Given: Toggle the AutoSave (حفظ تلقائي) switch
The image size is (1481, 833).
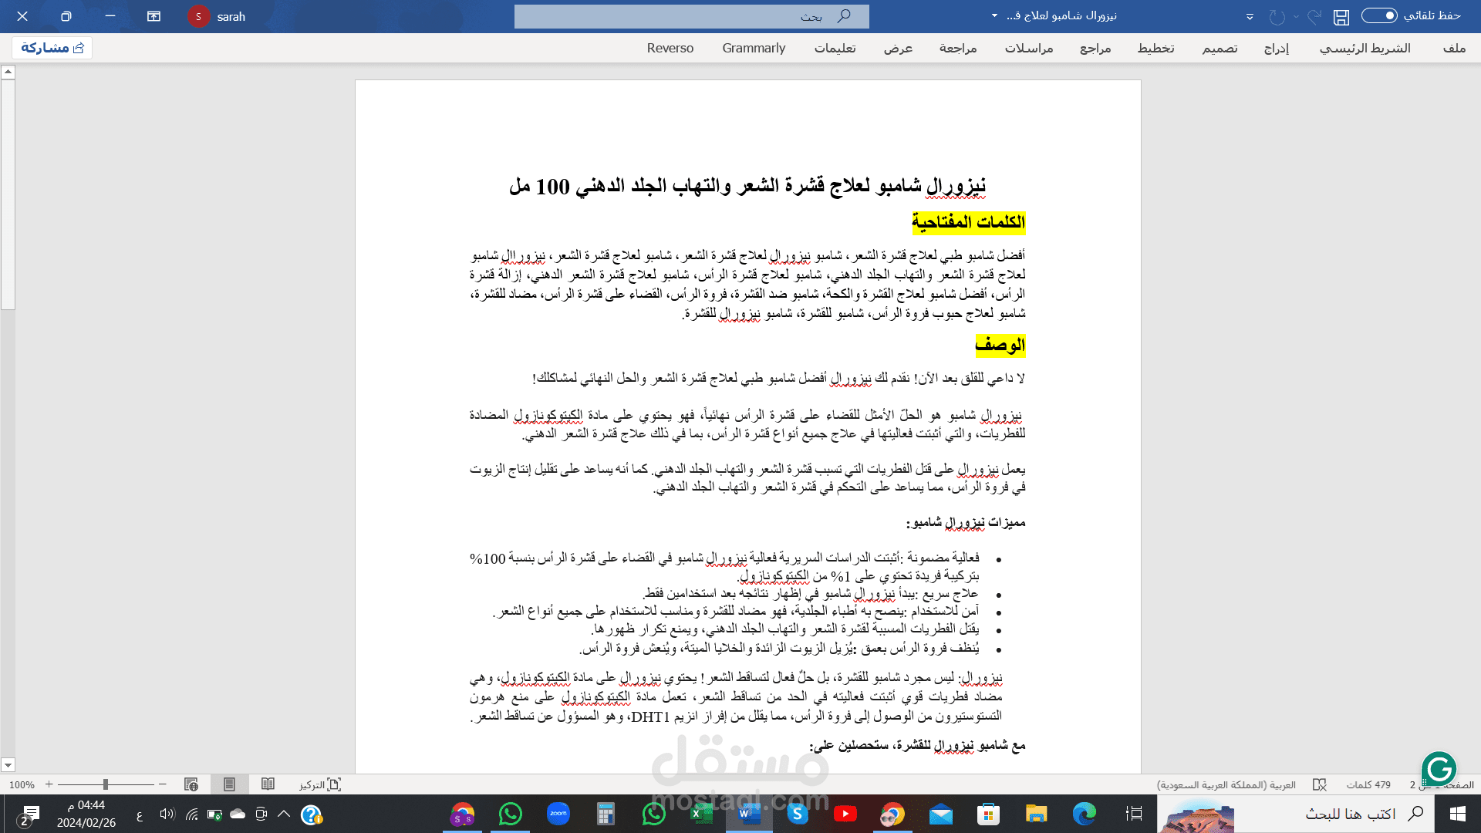Looking at the screenshot, I should [x=1379, y=15].
